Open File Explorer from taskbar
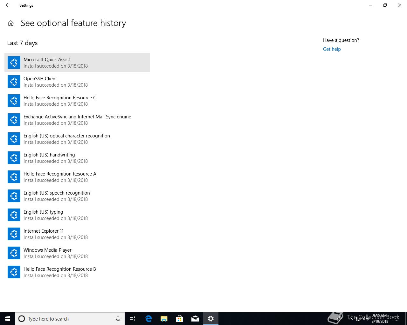This screenshot has height=325, width=407. (x=164, y=319)
